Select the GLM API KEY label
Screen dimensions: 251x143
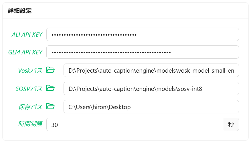25,52
